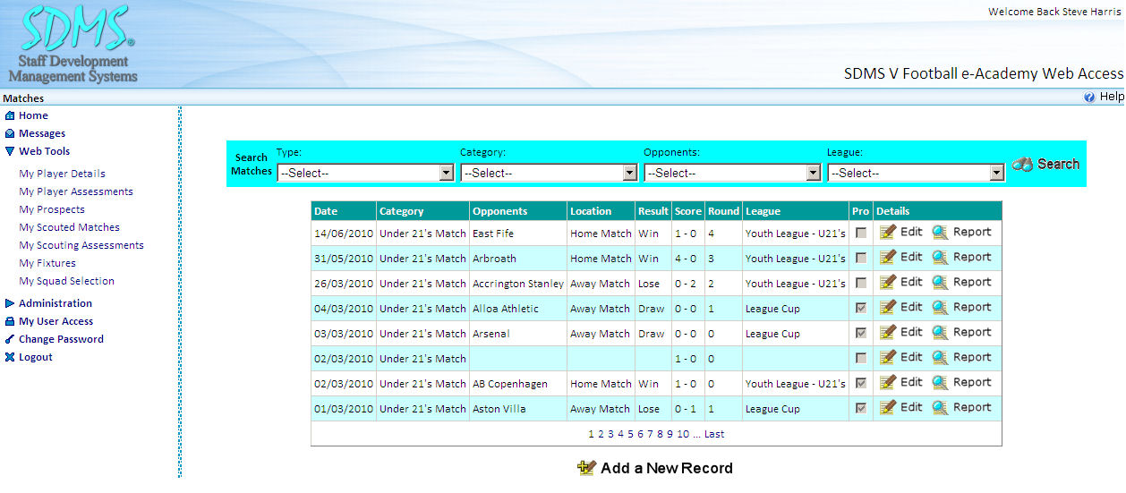
Task: Click the Change Password key icon
Action: [x=10, y=339]
